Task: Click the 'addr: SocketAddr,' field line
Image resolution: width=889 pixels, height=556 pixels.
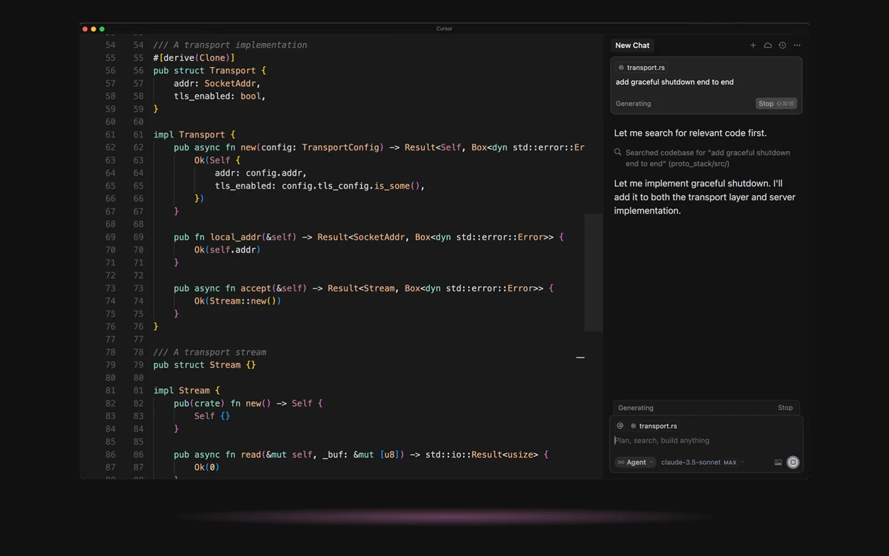Action: click(217, 83)
